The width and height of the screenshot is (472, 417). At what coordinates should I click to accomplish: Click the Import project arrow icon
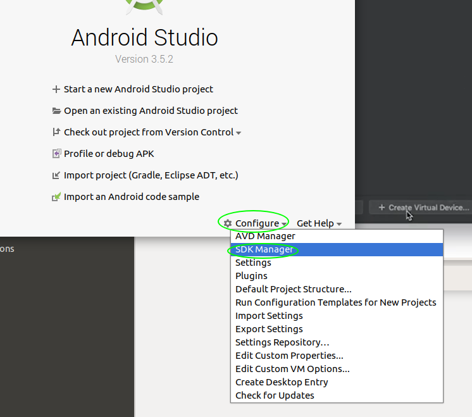(56, 175)
